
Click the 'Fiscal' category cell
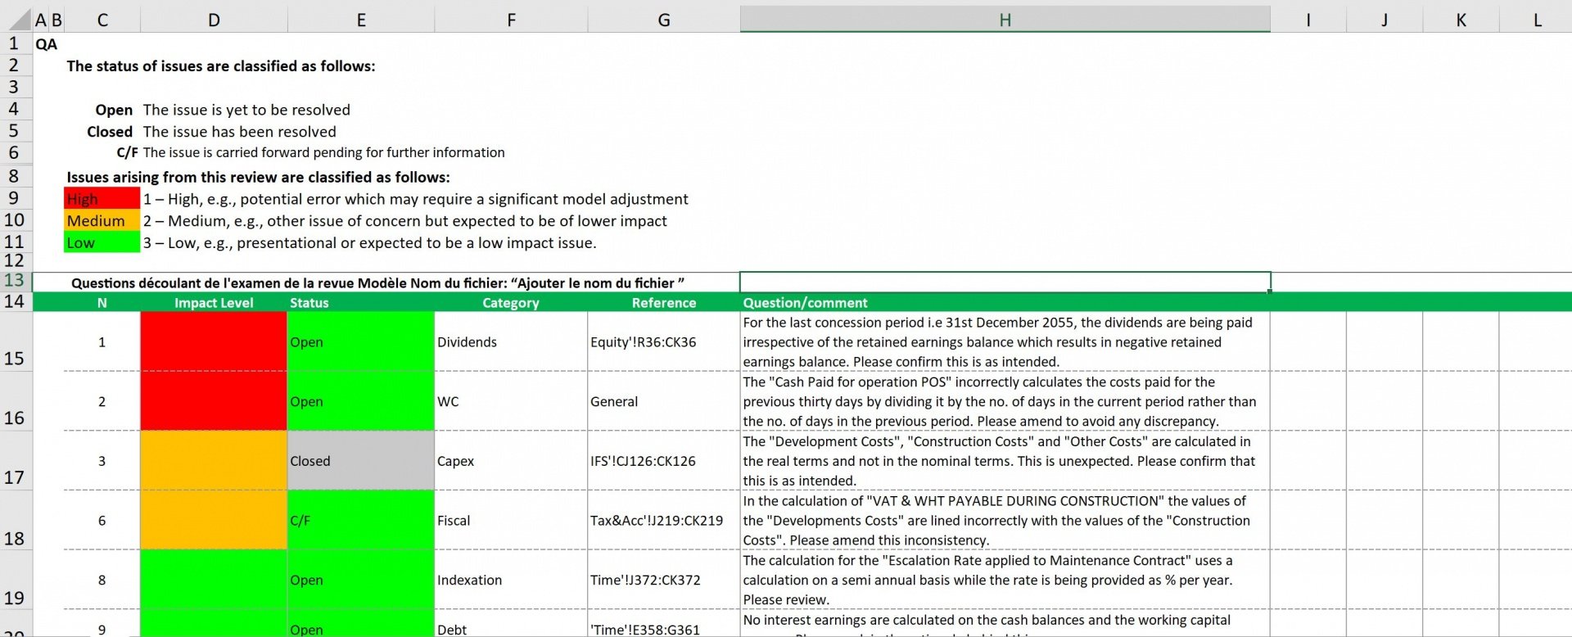point(511,520)
